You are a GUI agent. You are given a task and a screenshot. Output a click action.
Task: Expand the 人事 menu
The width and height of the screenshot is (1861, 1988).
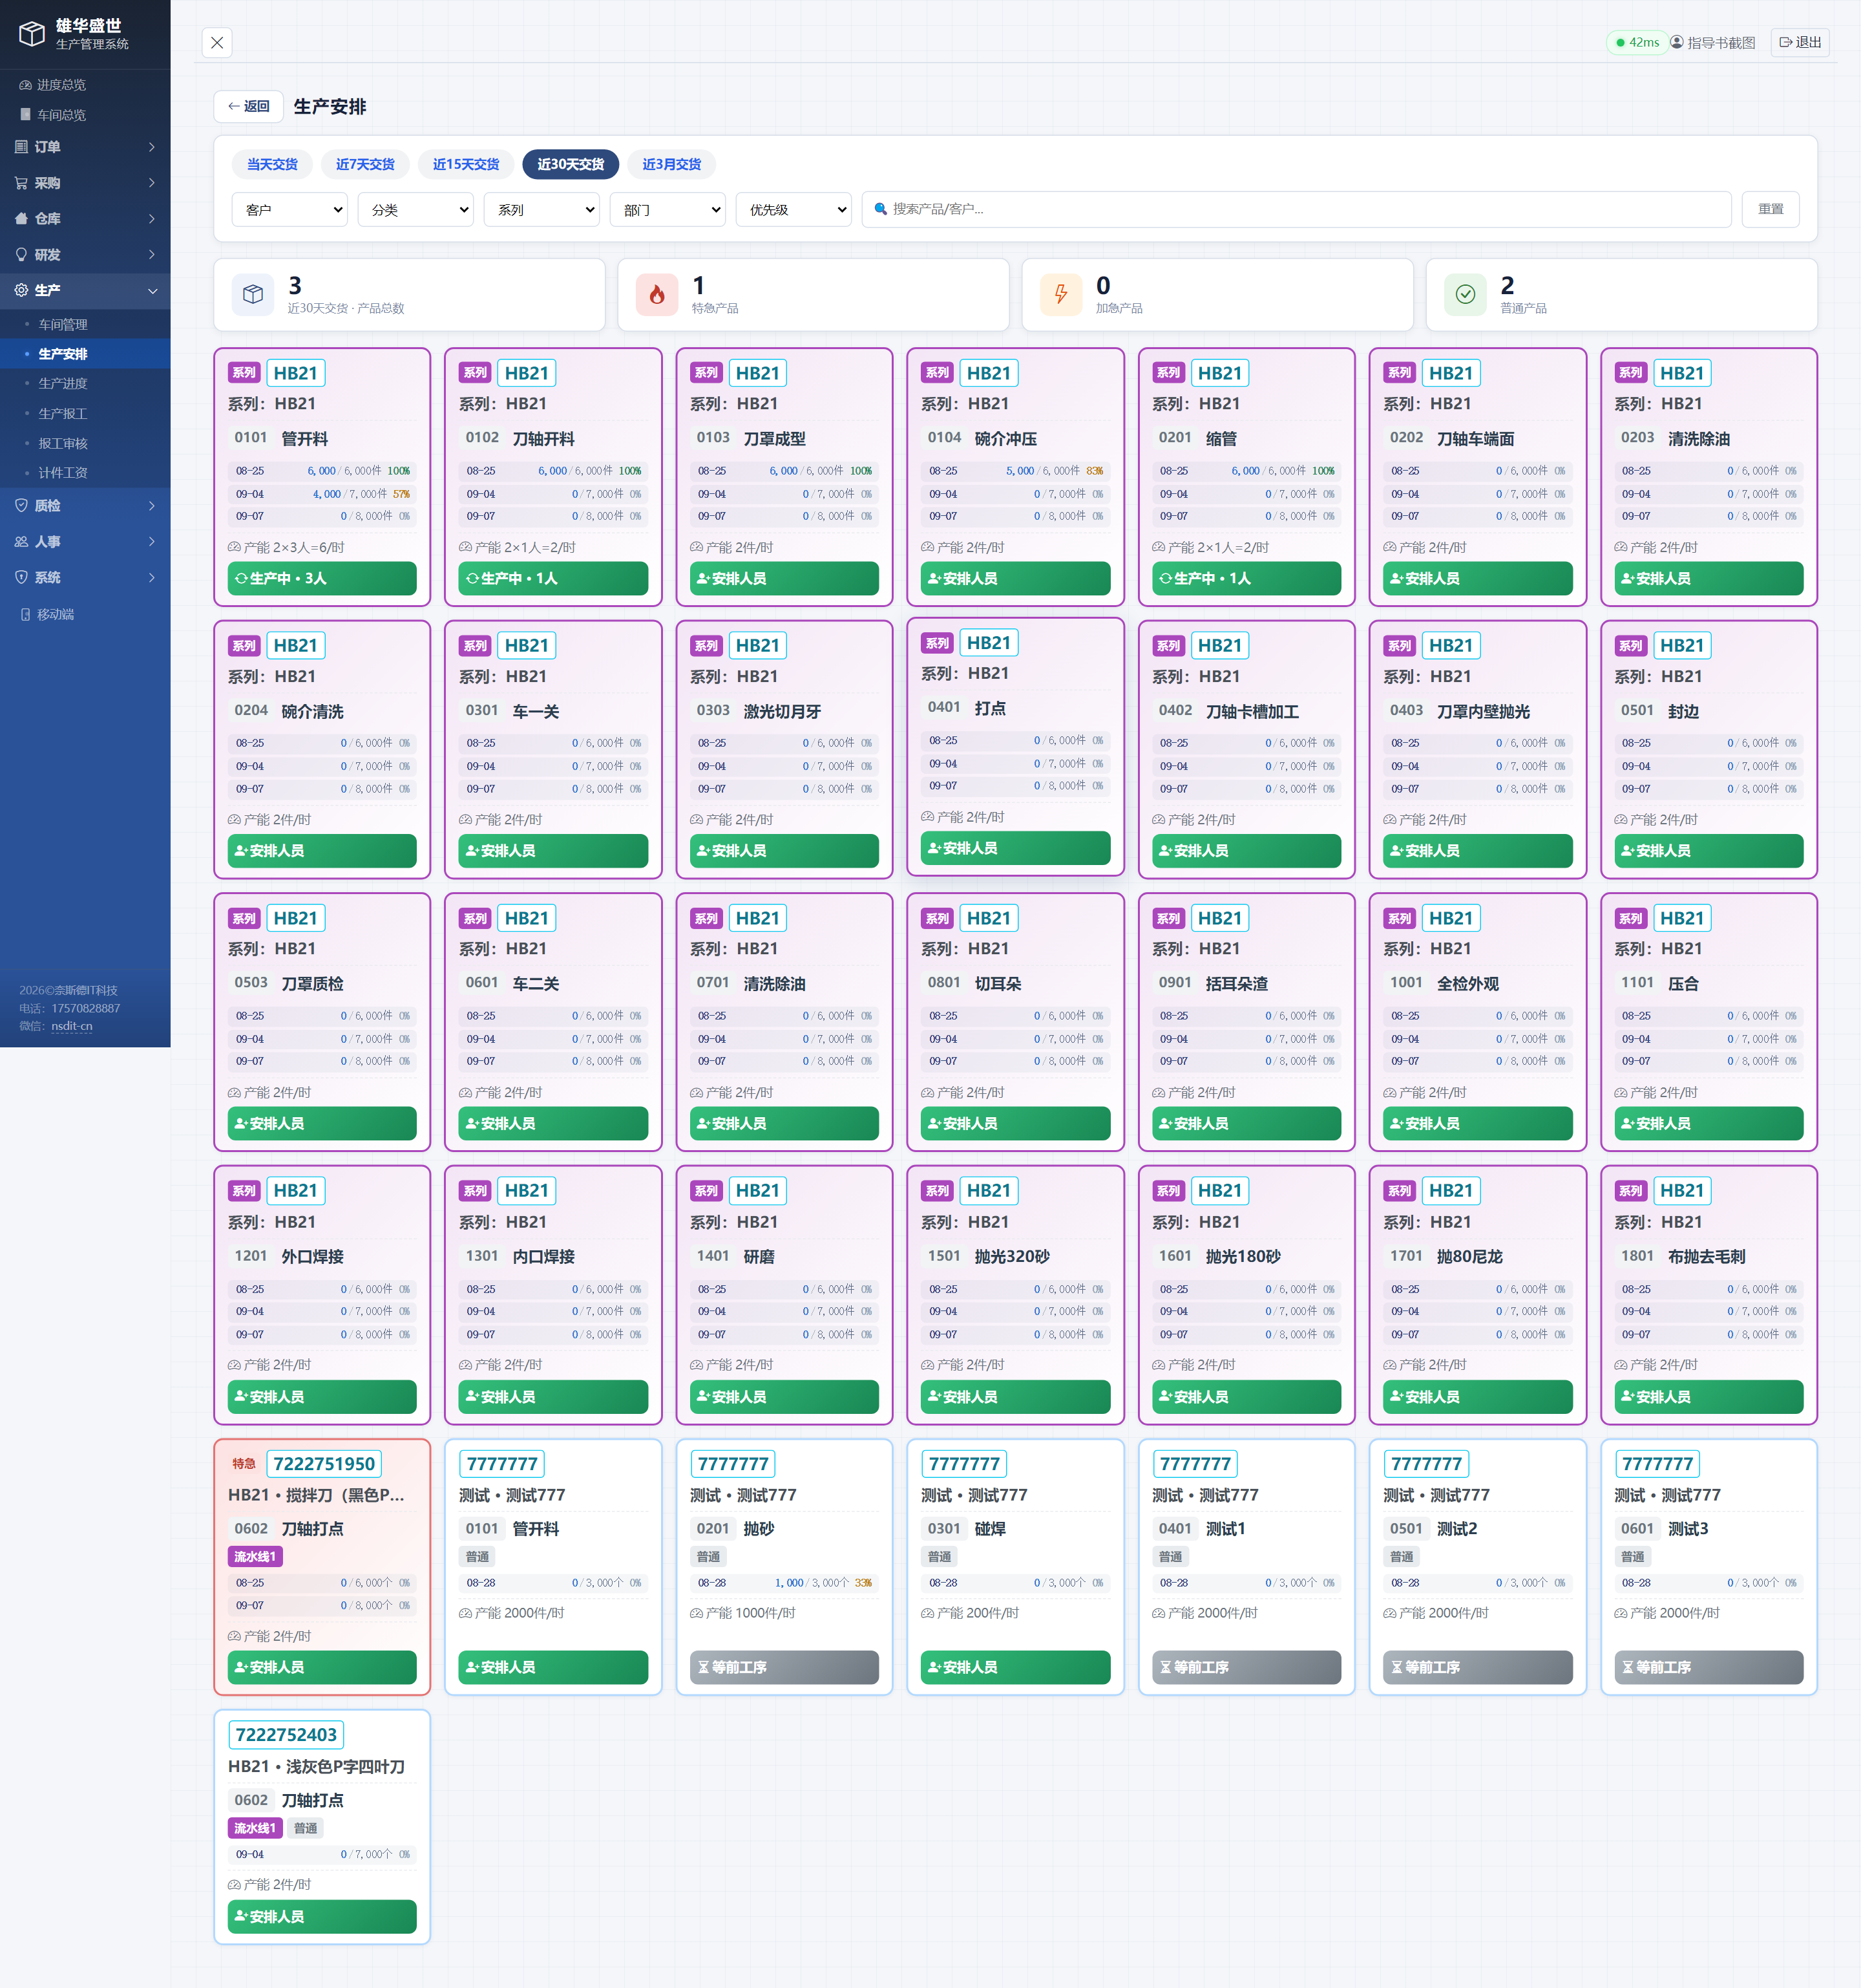coord(85,542)
